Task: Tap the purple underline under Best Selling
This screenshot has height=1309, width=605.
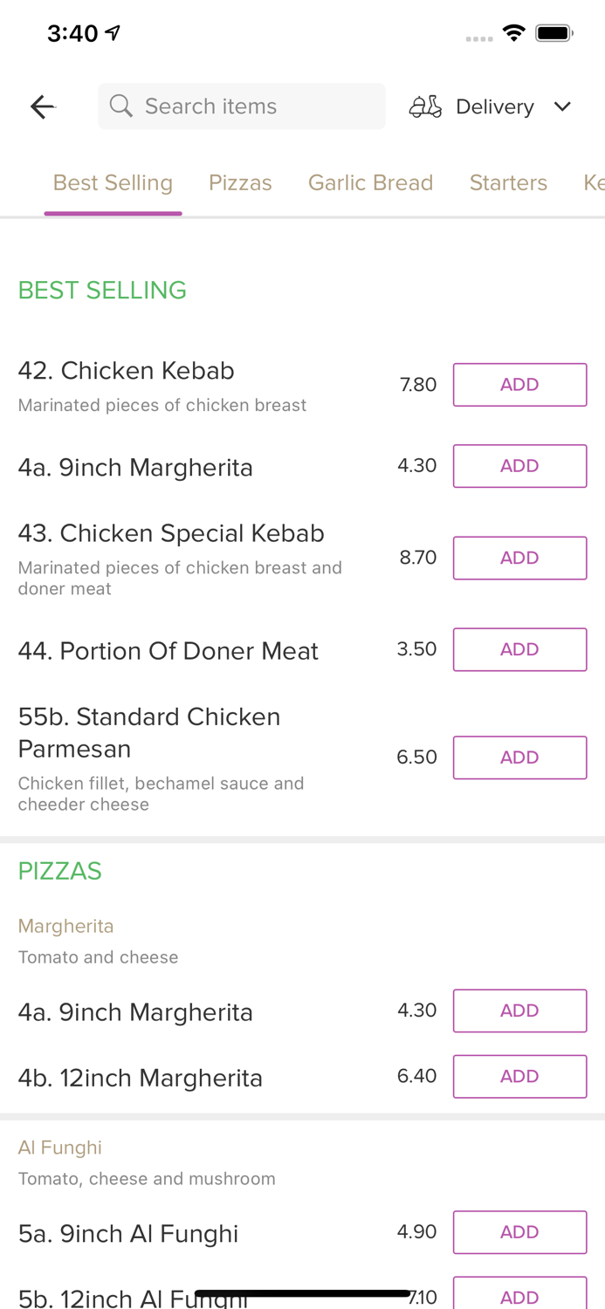Action: click(x=113, y=210)
